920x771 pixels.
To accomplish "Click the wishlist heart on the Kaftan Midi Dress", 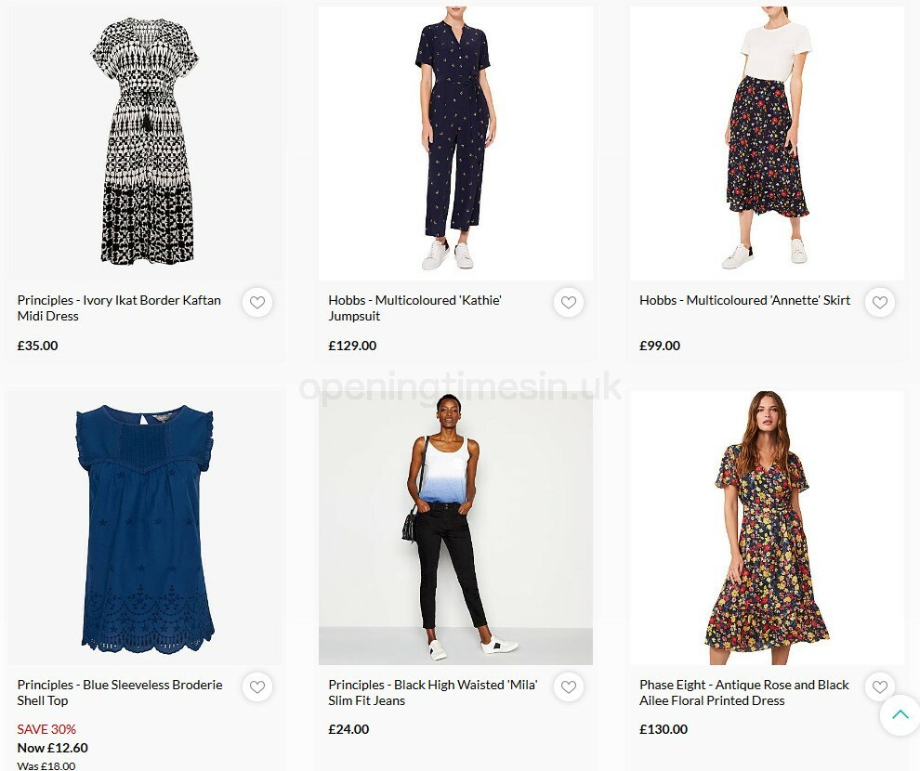I will [x=256, y=302].
